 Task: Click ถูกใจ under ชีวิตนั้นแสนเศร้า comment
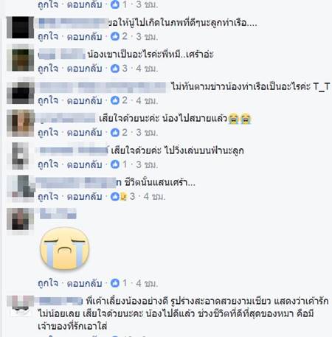click(x=48, y=196)
